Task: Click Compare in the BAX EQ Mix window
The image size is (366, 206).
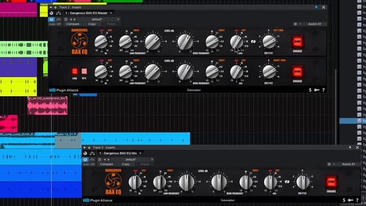Action: [106, 164]
